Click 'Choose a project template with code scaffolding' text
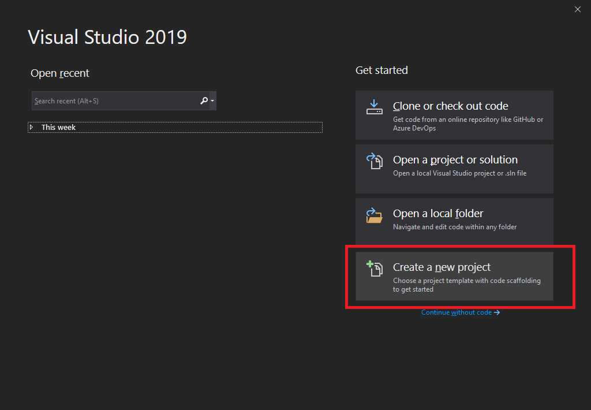The height and width of the screenshot is (410, 591). (x=466, y=285)
